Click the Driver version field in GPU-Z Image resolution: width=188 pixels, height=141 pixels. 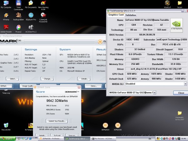click(156, 69)
